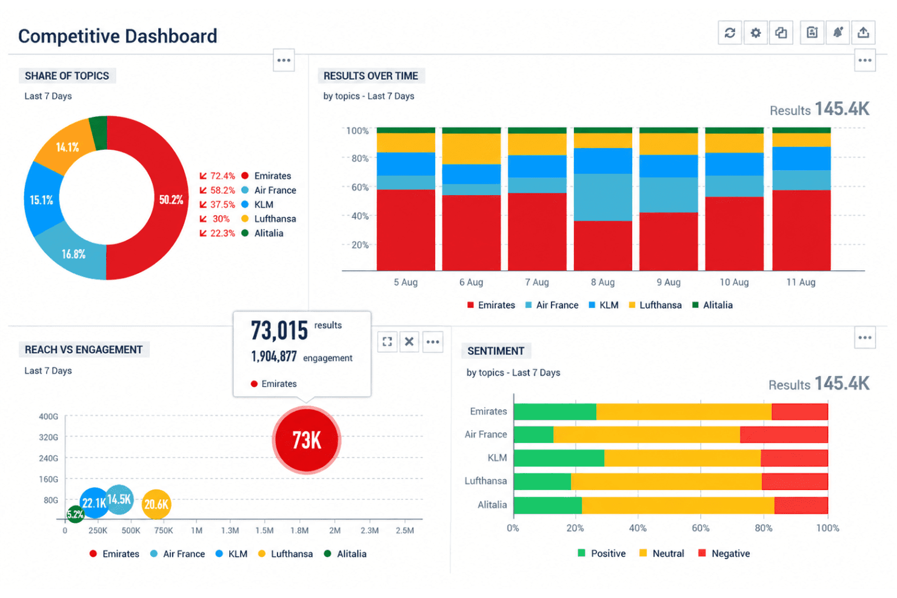Select the 14.1% donut segment
This screenshot has width=897, height=598.
coord(67,147)
